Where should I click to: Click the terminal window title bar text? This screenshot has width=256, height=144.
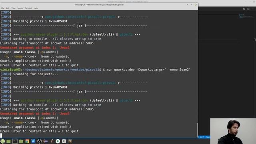(99, 5)
